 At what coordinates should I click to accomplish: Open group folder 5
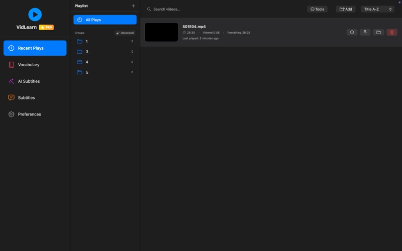point(105,72)
